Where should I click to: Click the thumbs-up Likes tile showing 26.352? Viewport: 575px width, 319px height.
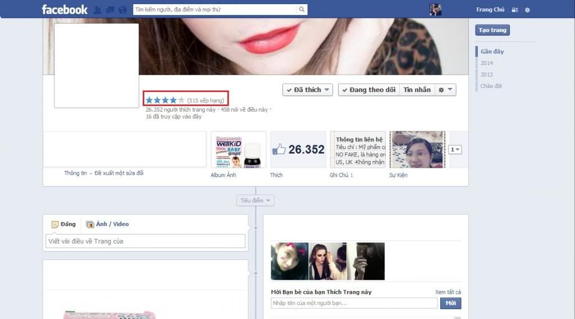pyautogui.click(x=298, y=150)
